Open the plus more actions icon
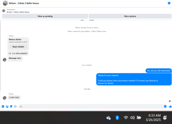Image resolution: width=172 pixels, height=124 pixels. [x=3, y=106]
